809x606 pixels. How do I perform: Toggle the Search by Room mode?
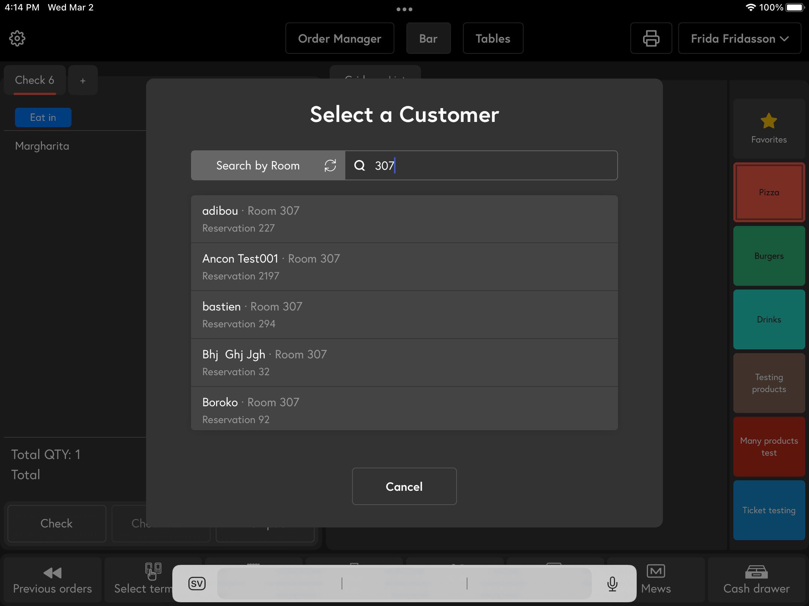[258, 165]
